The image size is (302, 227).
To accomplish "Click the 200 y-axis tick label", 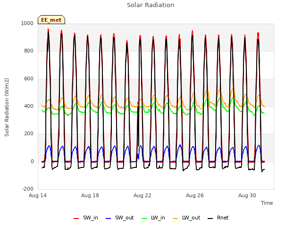I will click(29, 133).
